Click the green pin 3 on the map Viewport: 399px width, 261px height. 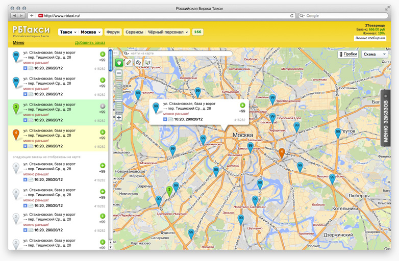(x=169, y=191)
